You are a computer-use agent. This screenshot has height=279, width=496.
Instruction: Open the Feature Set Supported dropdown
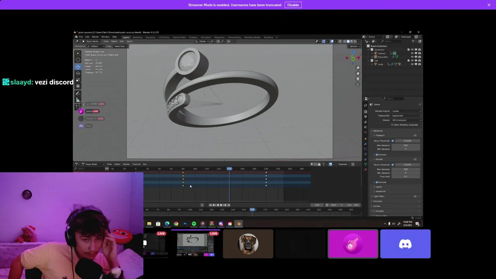coord(406,115)
